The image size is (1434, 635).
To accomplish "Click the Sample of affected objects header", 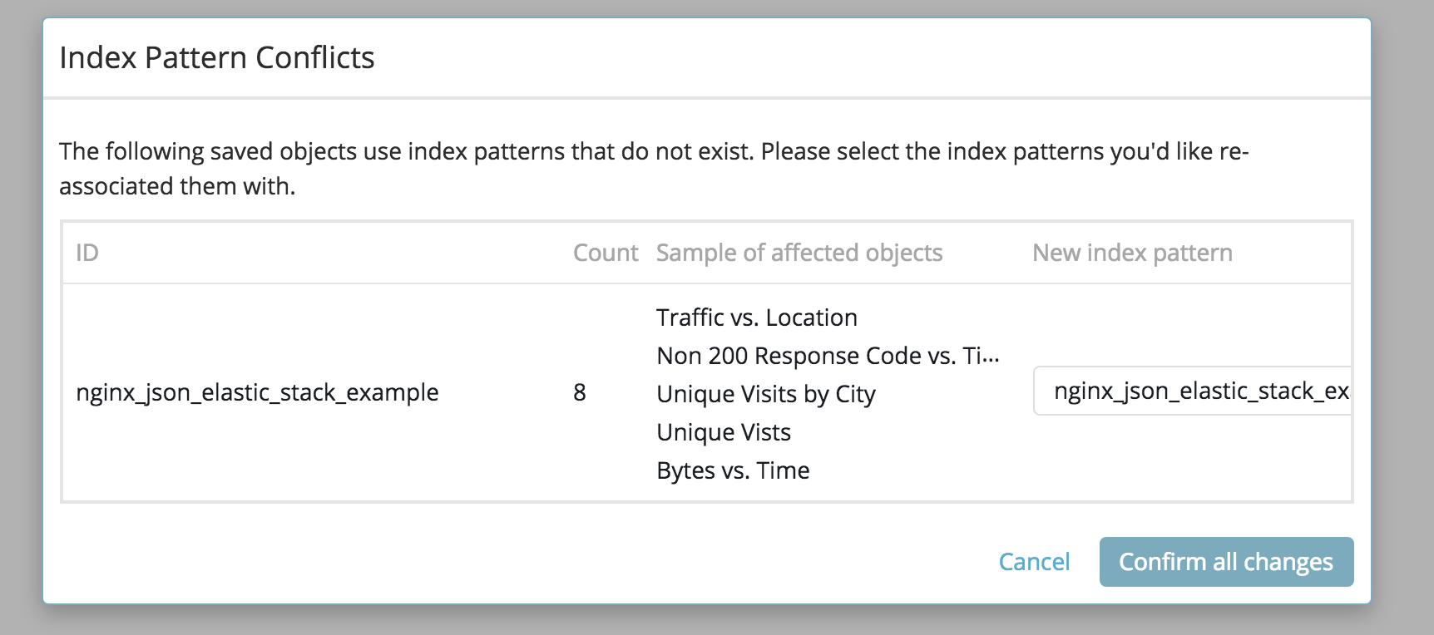I will click(x=799, y=253).
